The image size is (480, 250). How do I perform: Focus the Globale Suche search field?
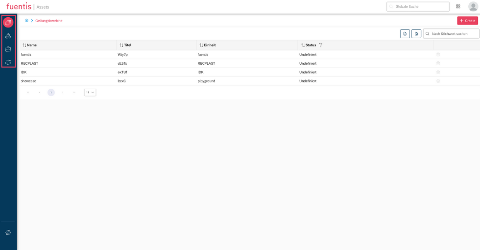click(x=418, y=6)
